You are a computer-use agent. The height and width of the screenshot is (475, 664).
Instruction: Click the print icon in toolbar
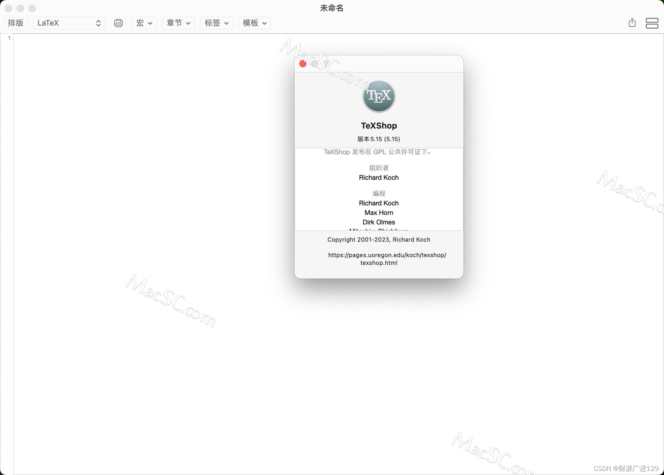pos(118,23)
